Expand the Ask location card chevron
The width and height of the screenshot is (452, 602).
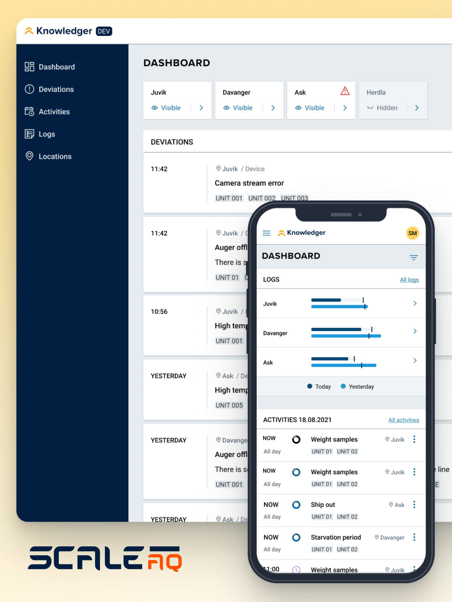(x=345, y=108)
